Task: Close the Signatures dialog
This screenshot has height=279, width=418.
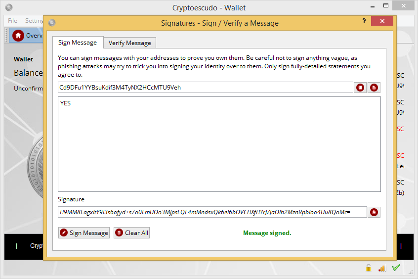Action: pos(382,21)
